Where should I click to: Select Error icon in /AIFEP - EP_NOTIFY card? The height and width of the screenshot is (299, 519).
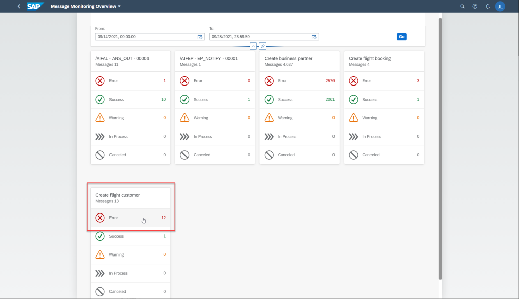[184, 81]
